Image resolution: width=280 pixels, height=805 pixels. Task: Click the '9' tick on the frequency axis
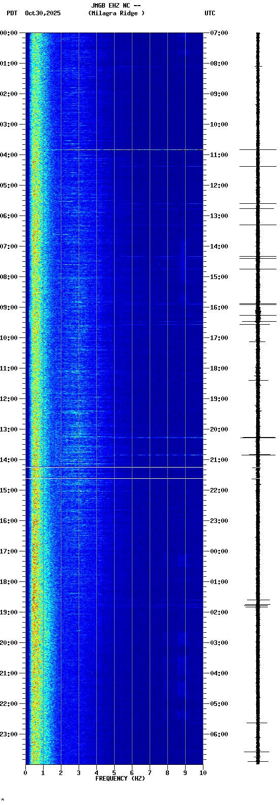[x=185, y=773]
